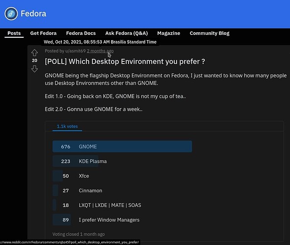Open the poll post title
Image resolution: width=290 pixels, height=245 pixels.
[x=125, y=61]
